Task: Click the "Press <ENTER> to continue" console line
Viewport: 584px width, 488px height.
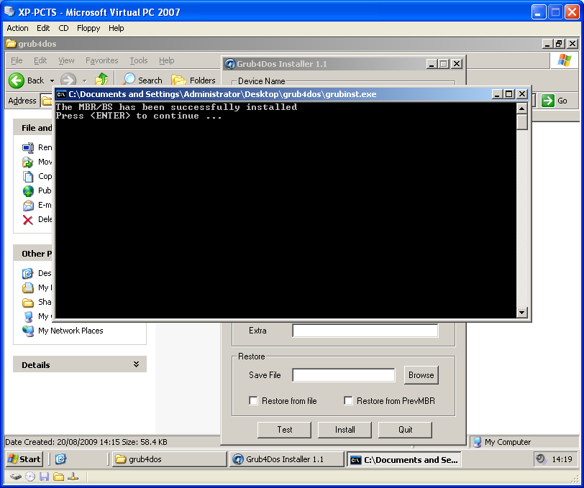Action: 139,116
